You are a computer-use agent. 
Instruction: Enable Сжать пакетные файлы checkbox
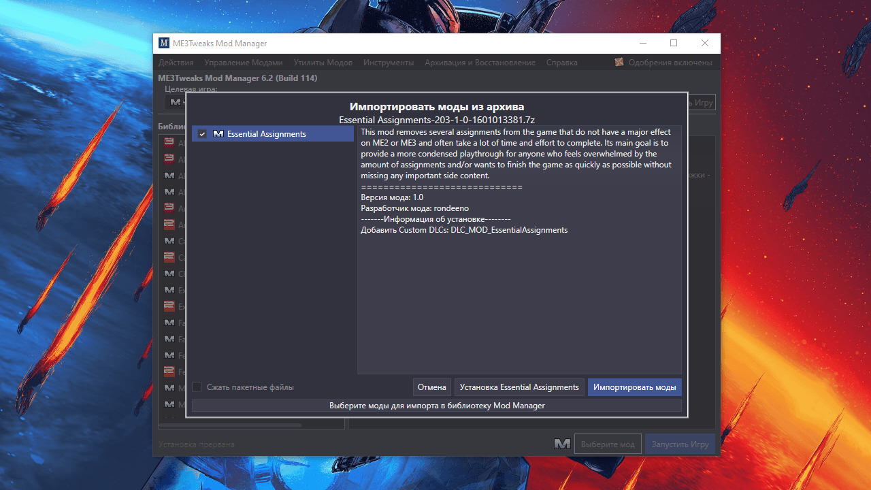pos(197,387)
